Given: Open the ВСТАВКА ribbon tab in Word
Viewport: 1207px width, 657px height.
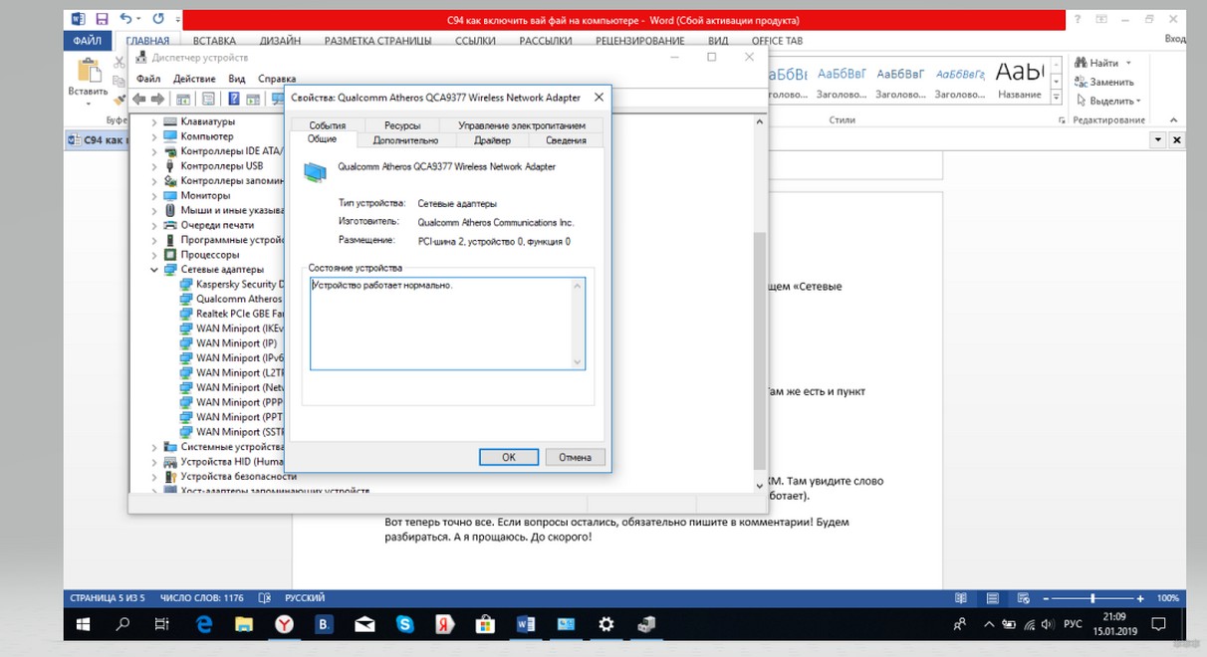Looking at the screenshot, I should pos(214,41).
